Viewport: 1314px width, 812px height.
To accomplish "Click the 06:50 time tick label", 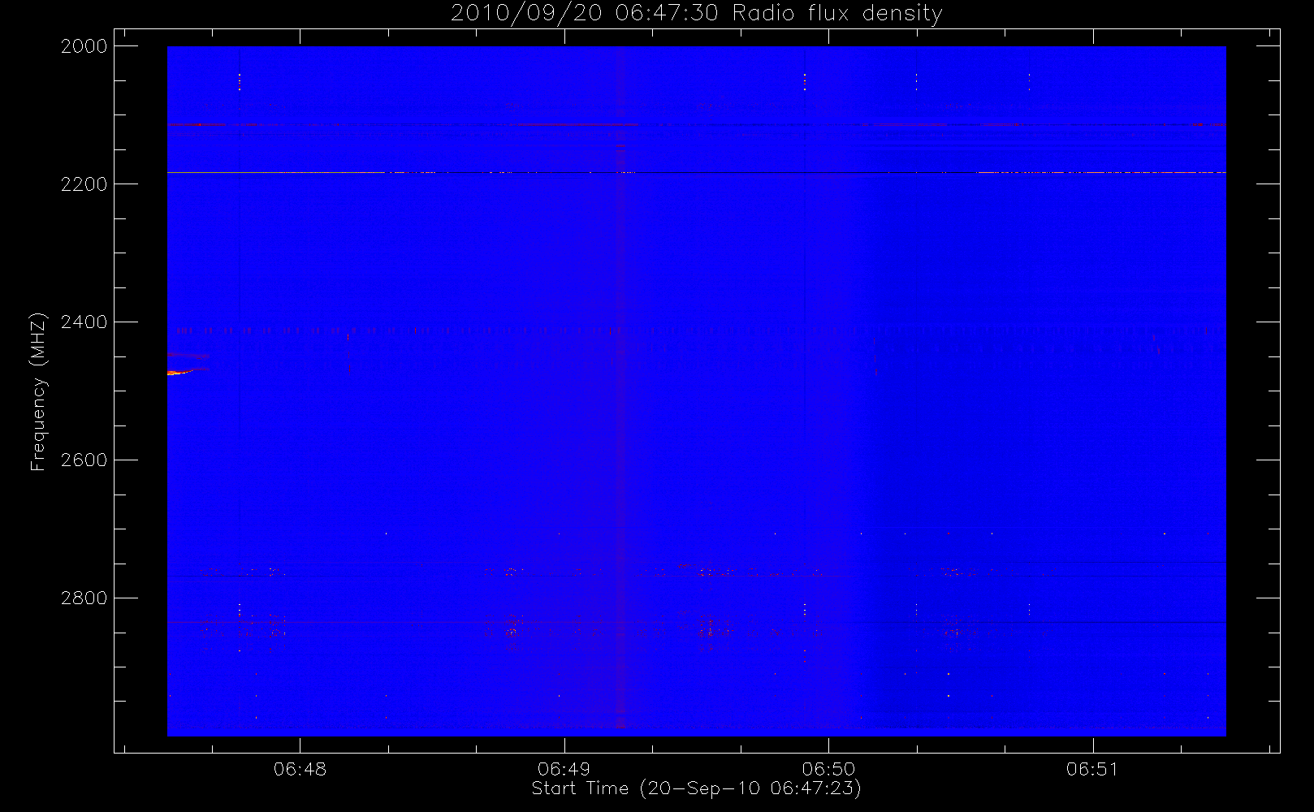I will 828,769.
